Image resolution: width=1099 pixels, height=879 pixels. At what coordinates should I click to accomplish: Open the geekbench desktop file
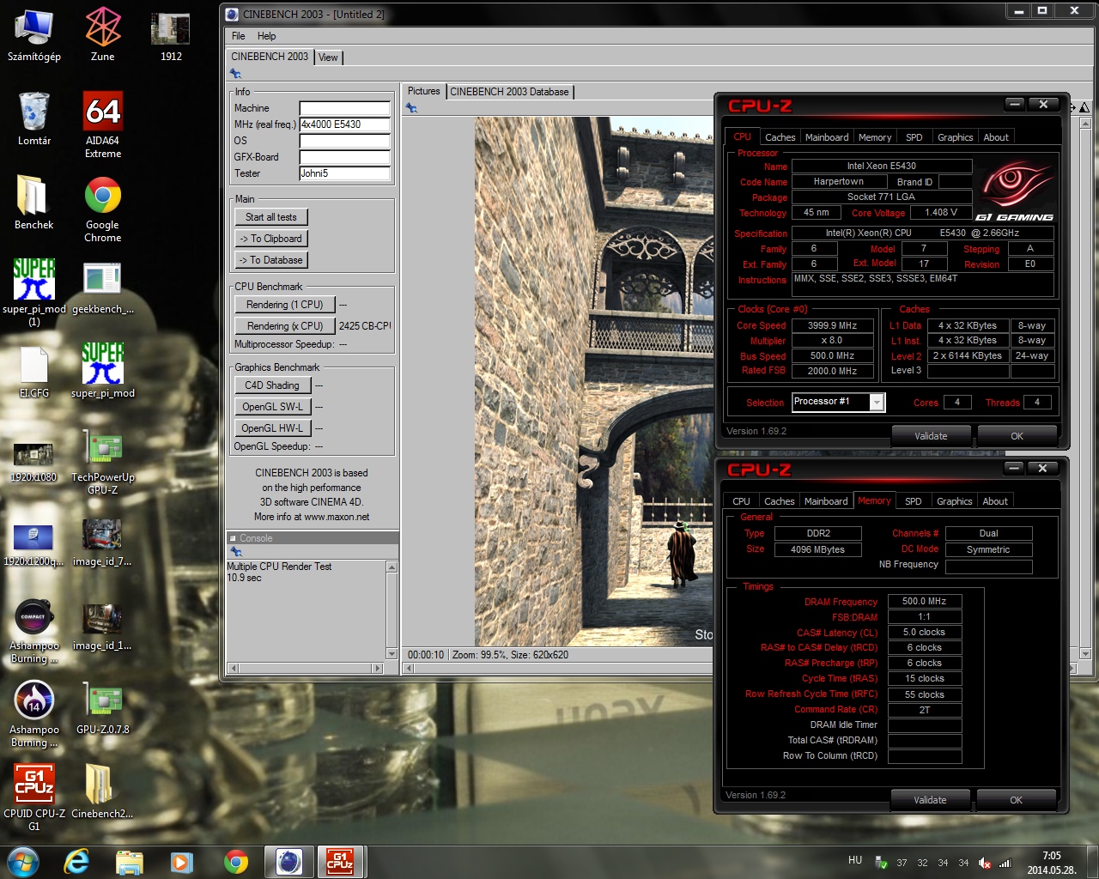coord(102,287)
